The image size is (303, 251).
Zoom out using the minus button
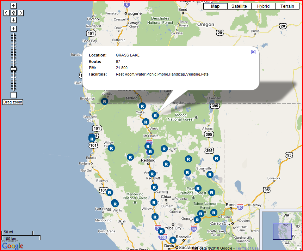click(x=13, y=95)
